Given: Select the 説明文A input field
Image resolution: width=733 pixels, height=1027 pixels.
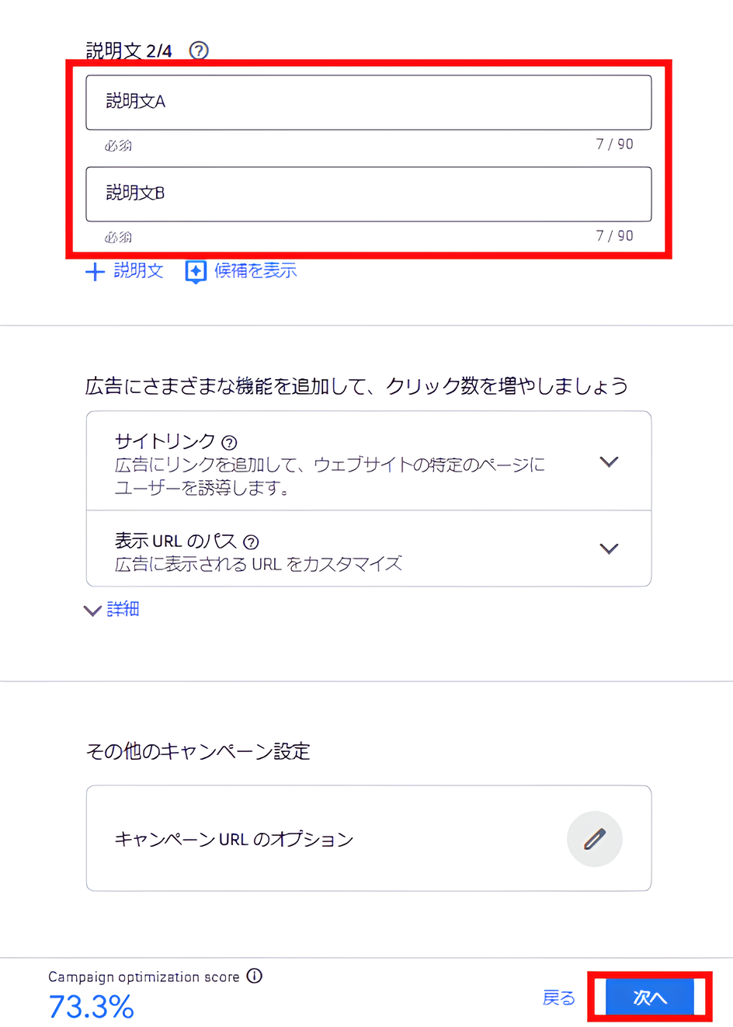Looking at the screenshot, I should (368, 102).
